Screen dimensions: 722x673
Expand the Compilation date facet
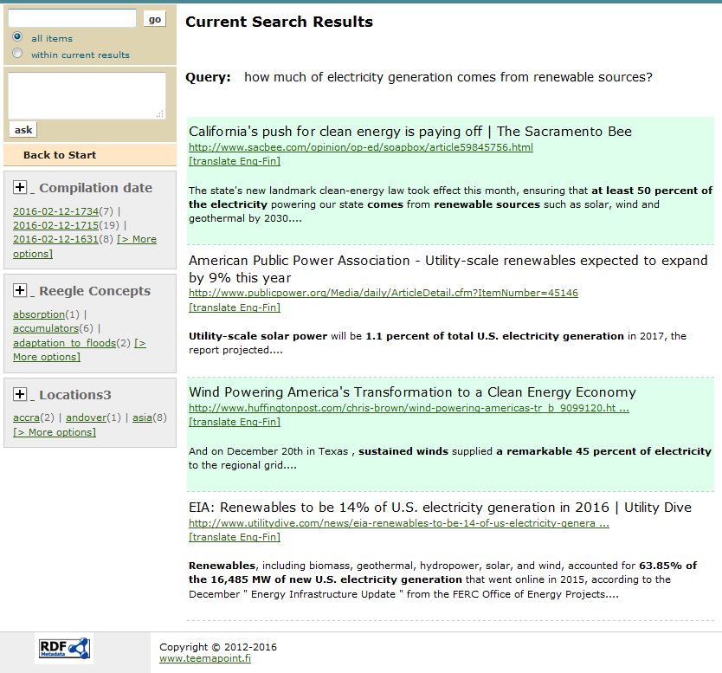20,187
